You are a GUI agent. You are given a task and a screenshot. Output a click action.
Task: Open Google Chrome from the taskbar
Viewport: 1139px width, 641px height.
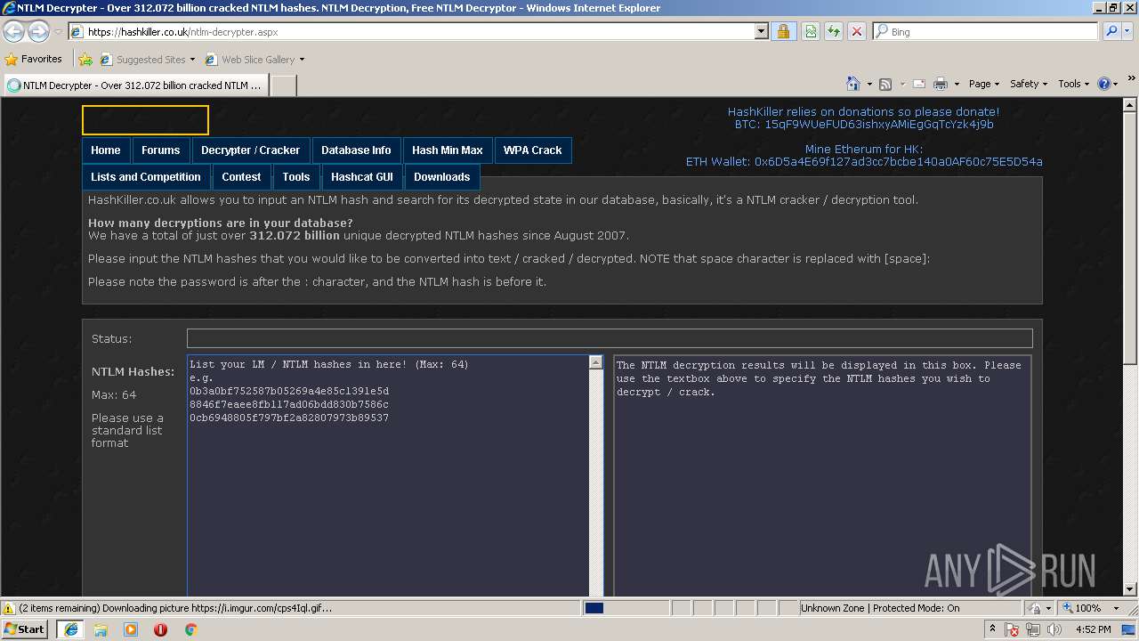(x=190, y=629)
